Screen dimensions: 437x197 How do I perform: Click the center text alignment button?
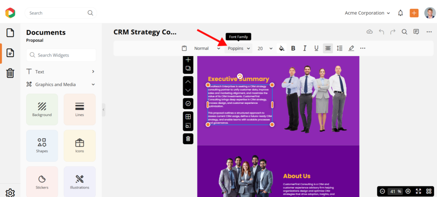coord(328,49)
